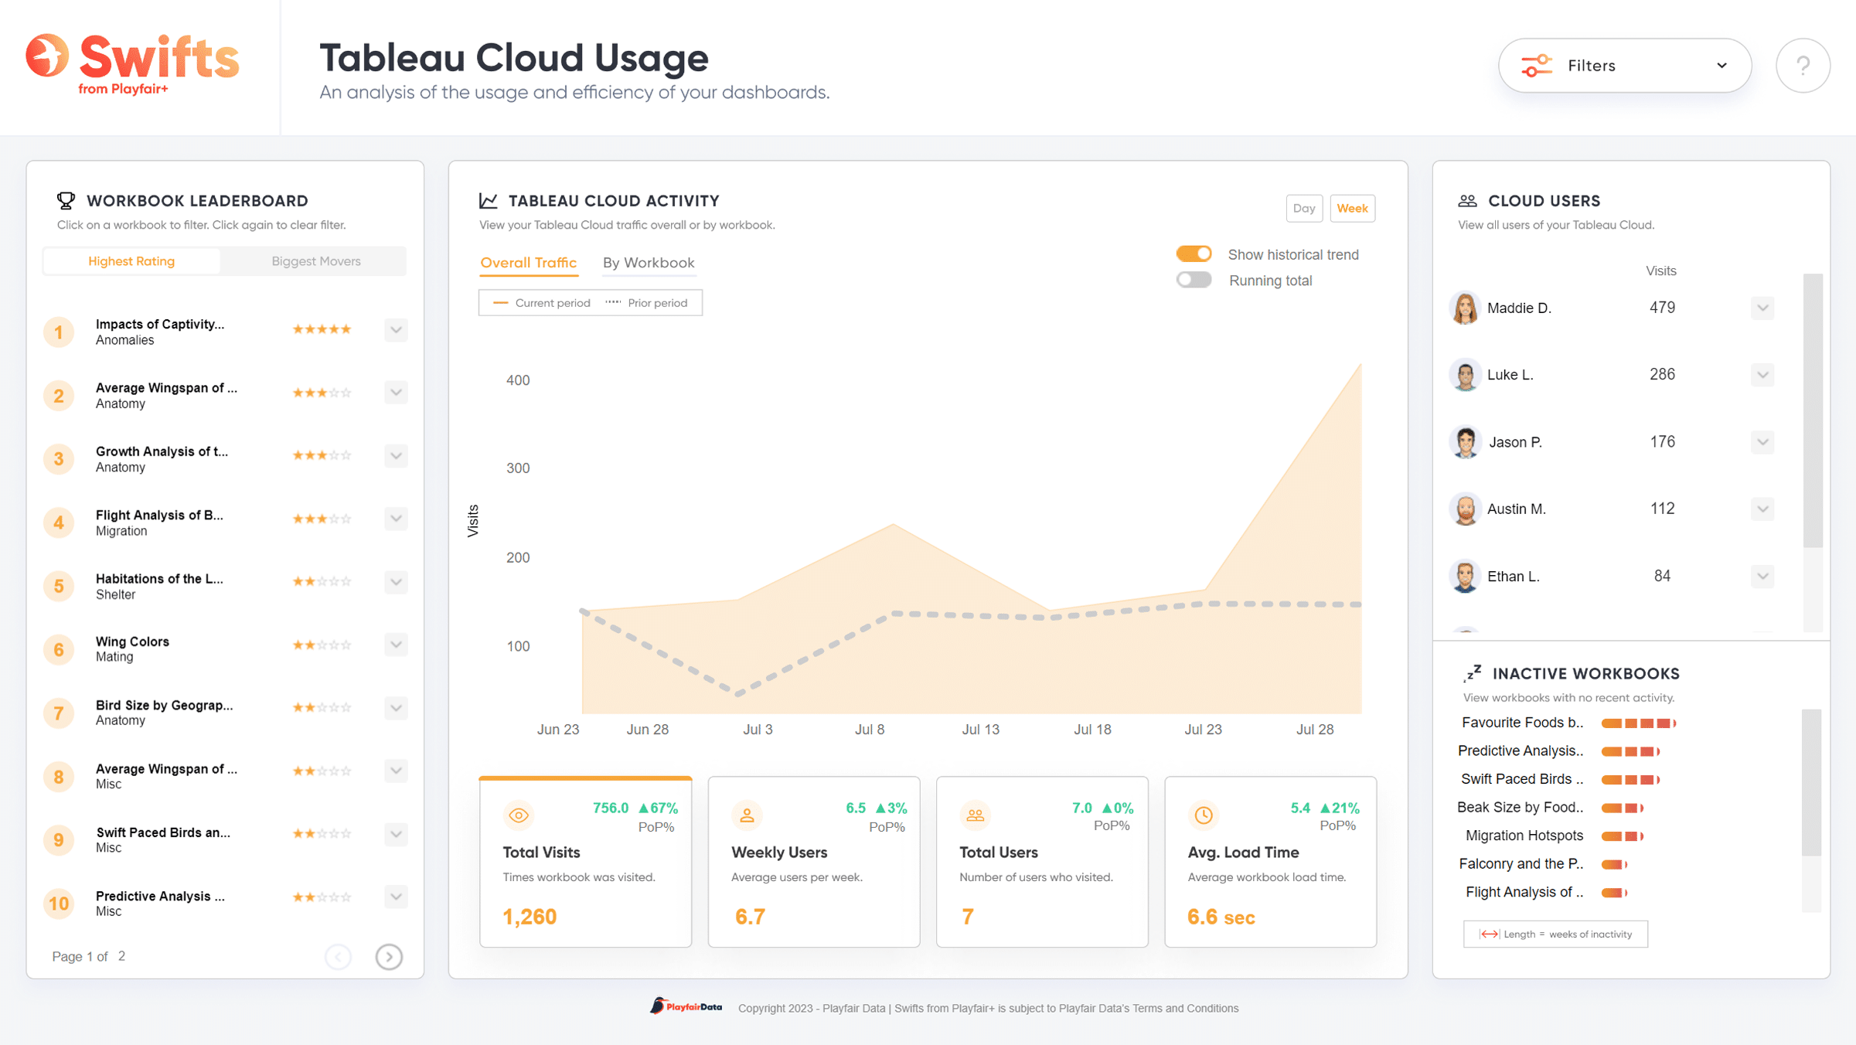
Task: Select the Total Users metric card
Action: [1042, 862]
